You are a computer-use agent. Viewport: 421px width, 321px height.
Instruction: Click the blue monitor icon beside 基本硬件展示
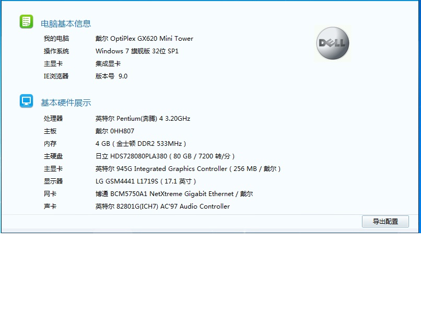click(26, 101)
